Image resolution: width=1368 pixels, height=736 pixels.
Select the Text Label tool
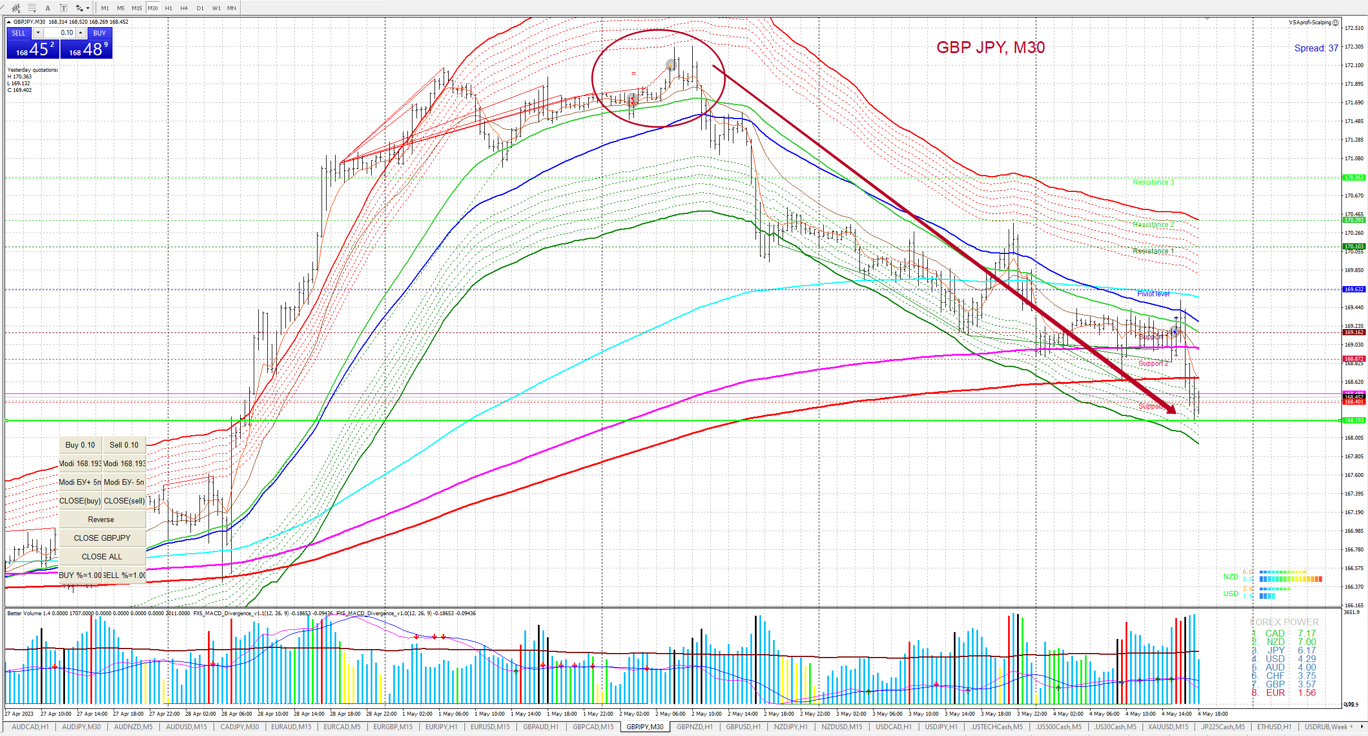tap(63, 8)
